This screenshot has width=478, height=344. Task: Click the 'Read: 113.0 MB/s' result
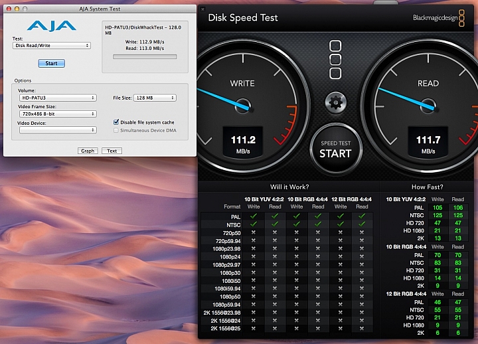tap(145, 48)
